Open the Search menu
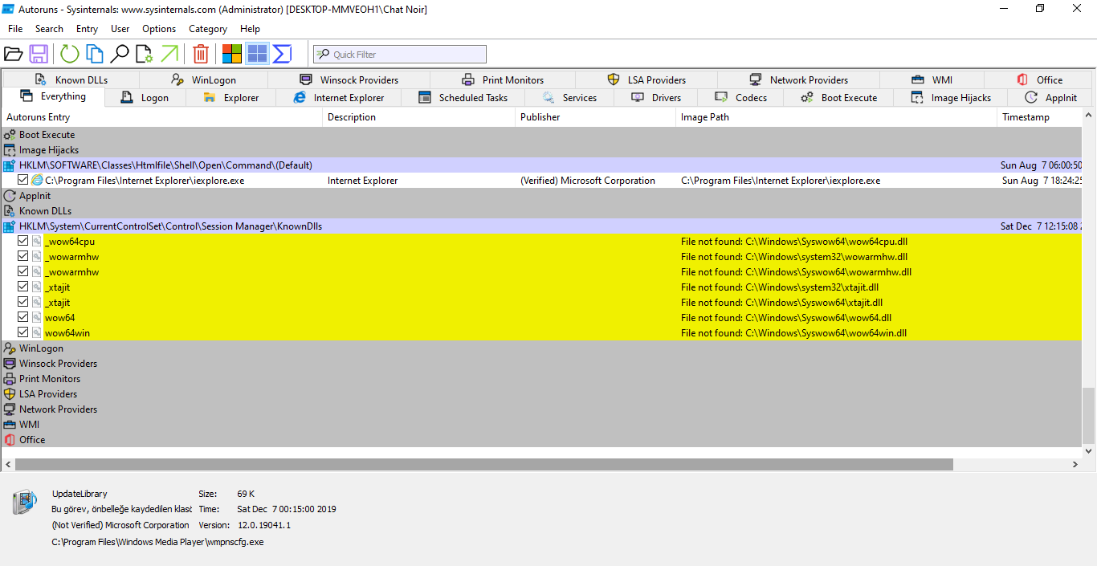This screenshot has width=1097, height=566. click(49, 29)
